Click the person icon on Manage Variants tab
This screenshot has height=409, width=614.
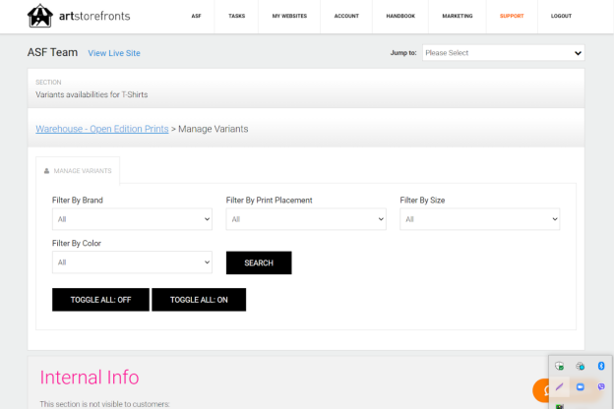tap(46, 171)
